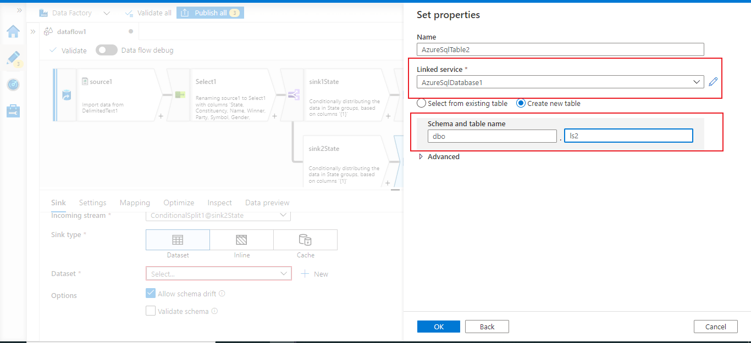Switch to the Mapping tab

click(135, 203)
